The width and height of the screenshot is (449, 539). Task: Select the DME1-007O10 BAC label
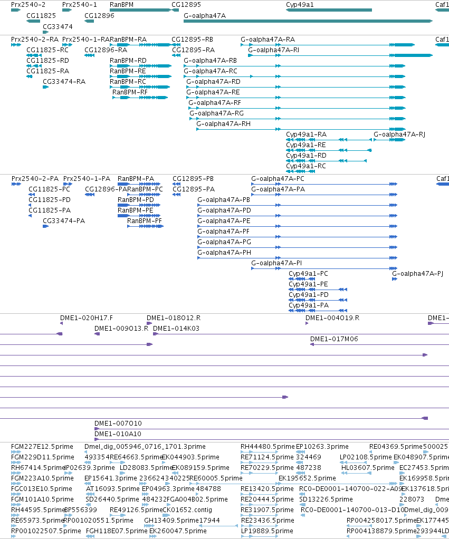pyautogui.click(x=118, y=423)
